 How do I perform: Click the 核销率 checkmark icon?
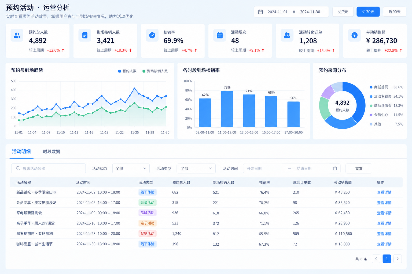pos(152,35)
